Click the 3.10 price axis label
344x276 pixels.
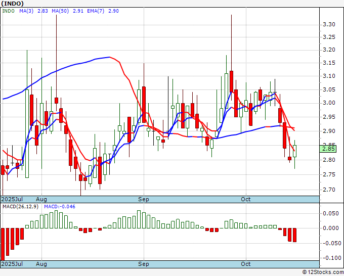coord(329,76)
